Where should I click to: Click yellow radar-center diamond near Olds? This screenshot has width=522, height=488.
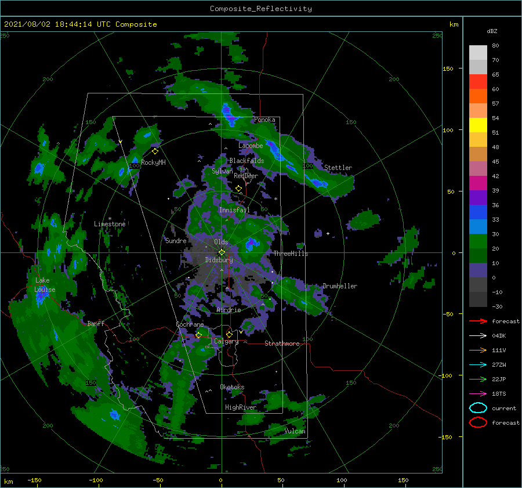[222, 252]
